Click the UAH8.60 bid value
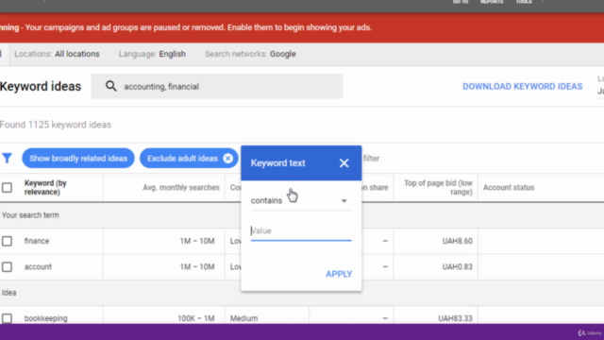The image size is (604, 340). coord(457,241)
